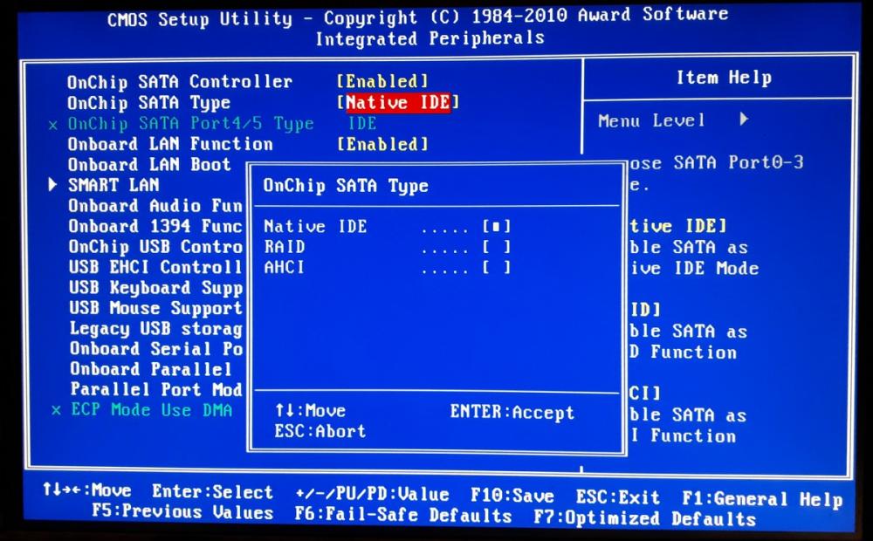Click the arrow keys Move hint in bottom bar
873x541 pixels.
(86, 490)
